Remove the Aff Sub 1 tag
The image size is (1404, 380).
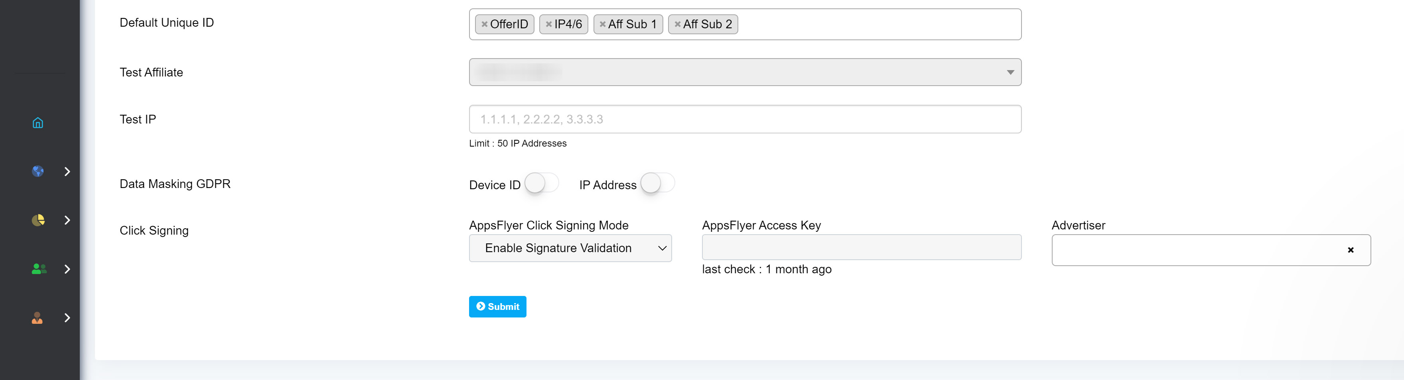602,25
